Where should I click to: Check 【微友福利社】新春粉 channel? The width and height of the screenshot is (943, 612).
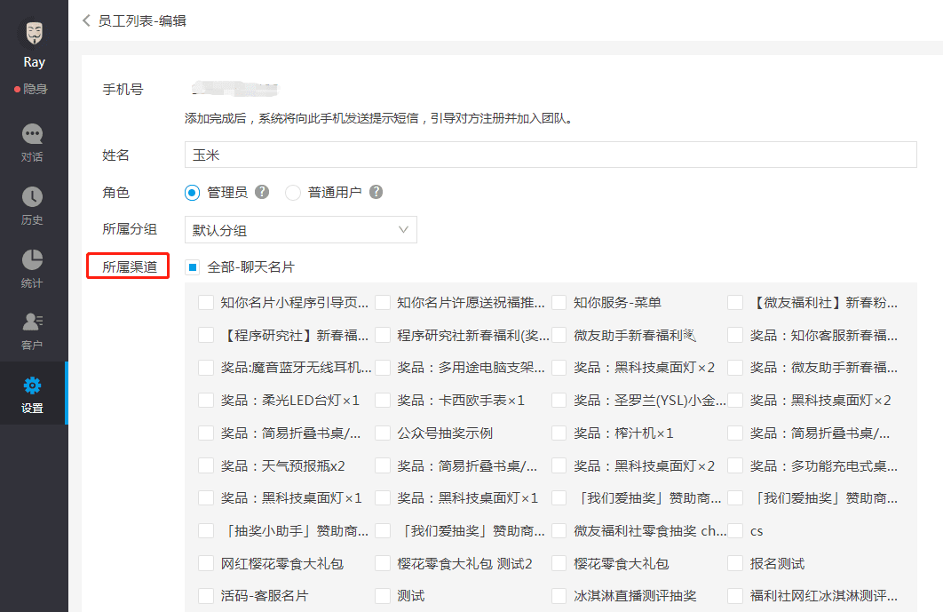tap(735, 302)
